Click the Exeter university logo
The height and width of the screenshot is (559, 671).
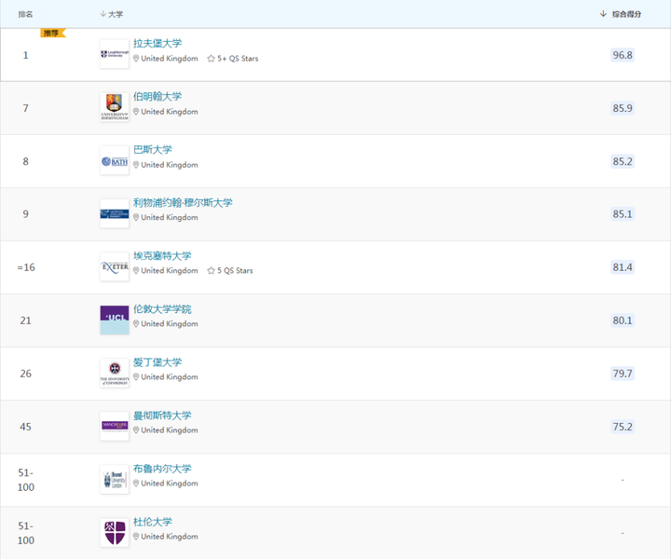pyautogui.click(x=115, y=266)
